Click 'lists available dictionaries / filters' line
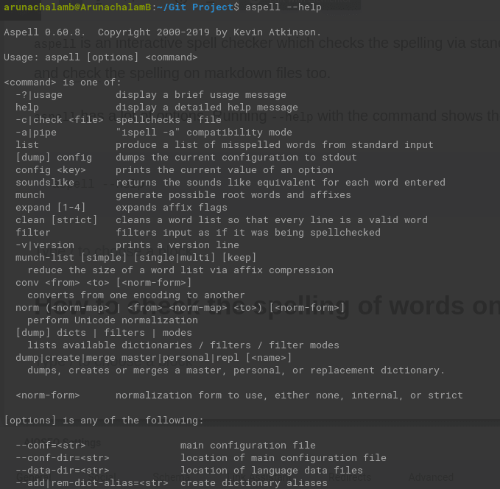The height and width of the screenshot is (489, 500). point(183,345)
